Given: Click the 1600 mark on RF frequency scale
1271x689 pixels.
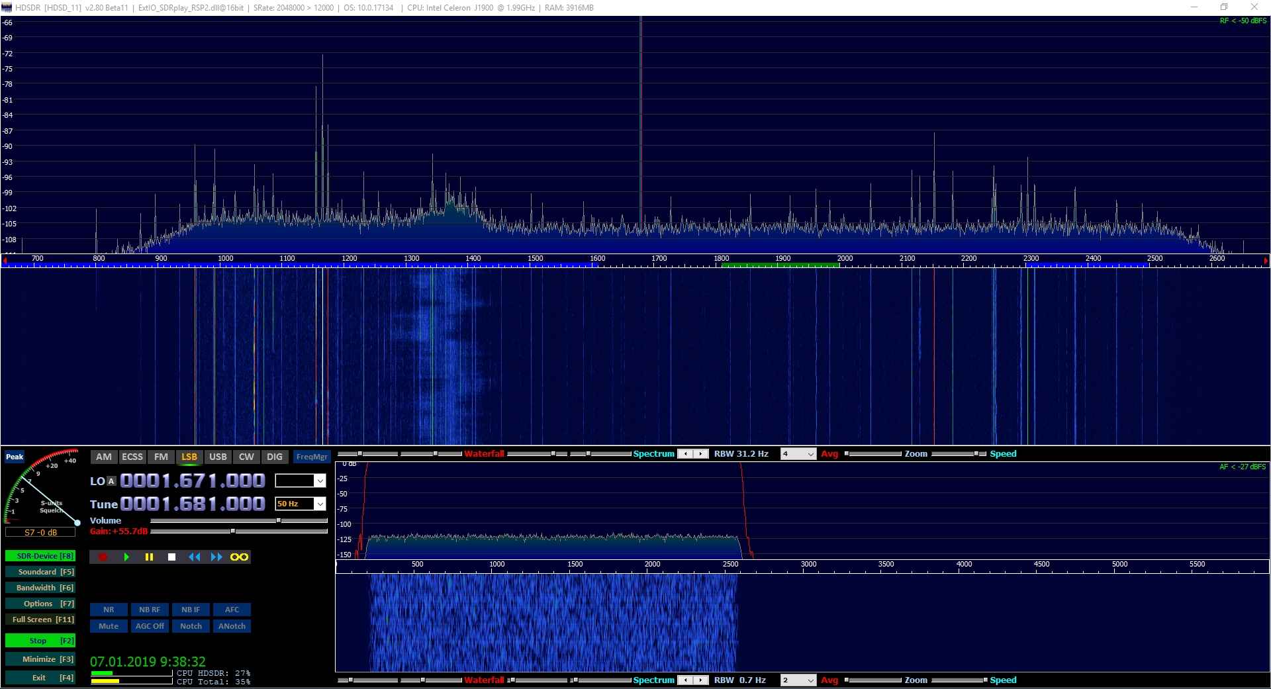Looking at the screenshot, I should [x=598, y=259].
